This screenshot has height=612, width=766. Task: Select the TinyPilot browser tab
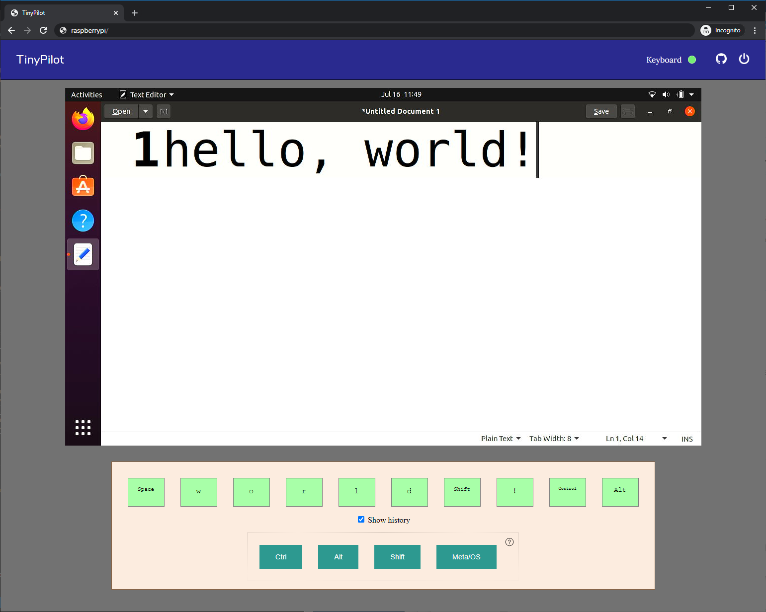(64, 13)
